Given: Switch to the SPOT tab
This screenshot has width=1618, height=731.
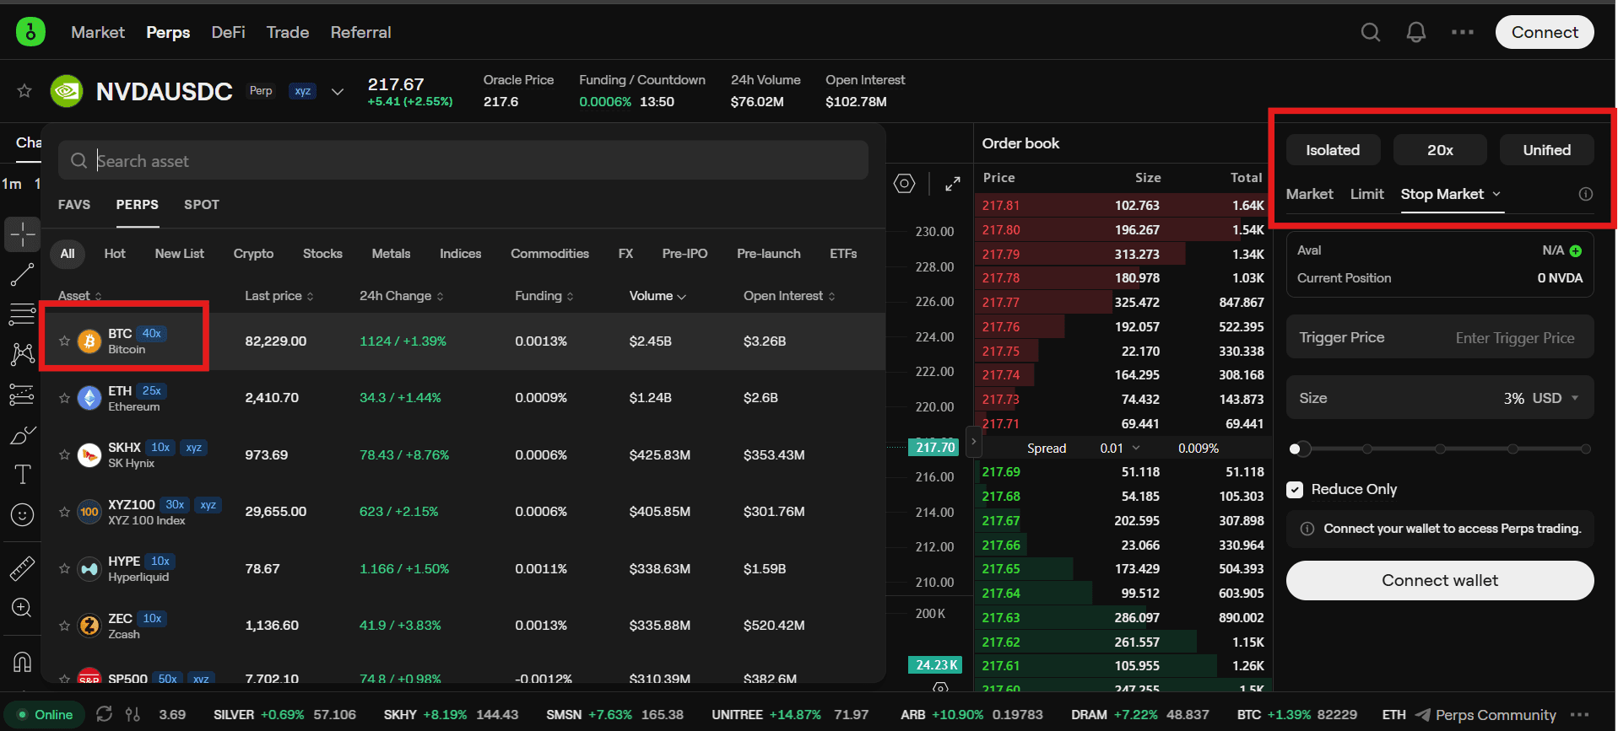Looking at the screenshot, I should (x=202, y=205).
